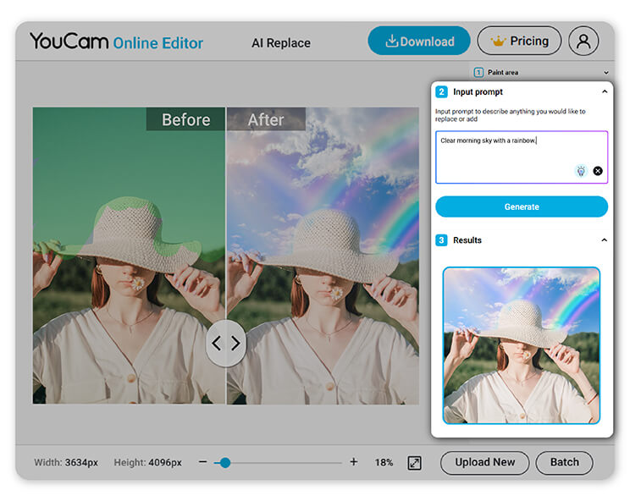
Task: Clear the prompt with the X icon
Action: point(598,171)
